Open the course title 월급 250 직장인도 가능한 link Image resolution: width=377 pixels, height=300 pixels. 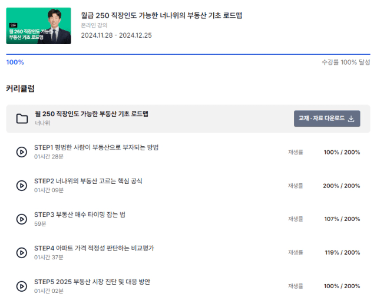pos(161,15)
